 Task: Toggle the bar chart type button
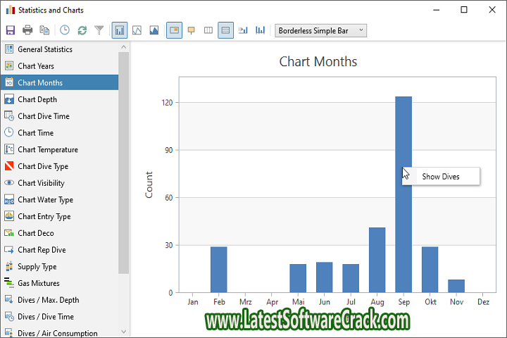coord(120,30)
